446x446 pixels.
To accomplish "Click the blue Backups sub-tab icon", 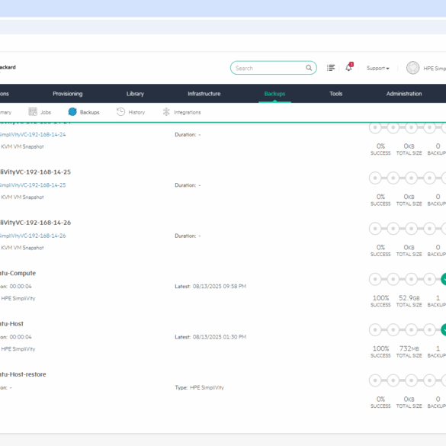I will pos(72,112).
